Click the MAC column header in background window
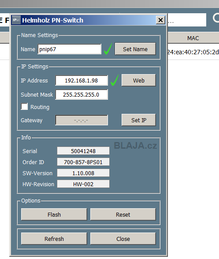Viewport: 219px width, 259px height. pyautogui.click(x=193, y=38)
